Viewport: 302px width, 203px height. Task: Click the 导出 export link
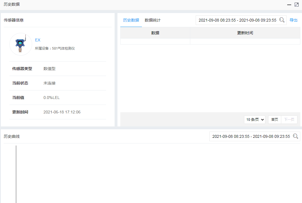(293, 20)
